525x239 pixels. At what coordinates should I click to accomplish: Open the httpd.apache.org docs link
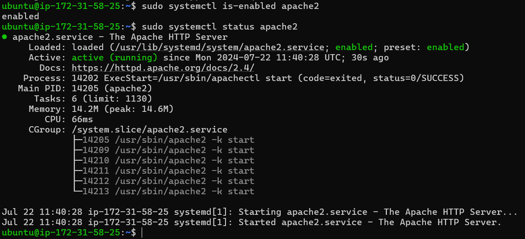163,68
